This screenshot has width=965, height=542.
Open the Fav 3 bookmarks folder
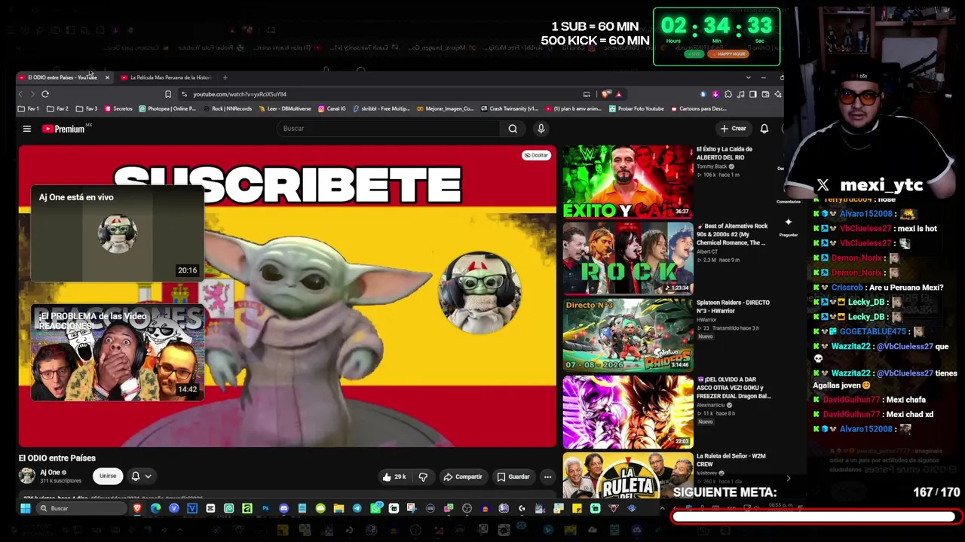[x=86, y=108]
